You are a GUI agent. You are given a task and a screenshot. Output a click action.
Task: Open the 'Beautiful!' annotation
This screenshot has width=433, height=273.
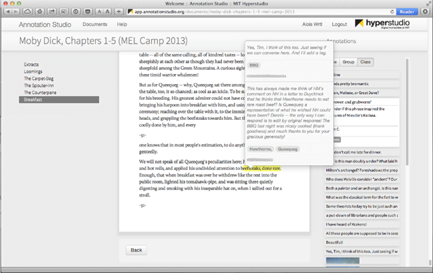(362, 242)
